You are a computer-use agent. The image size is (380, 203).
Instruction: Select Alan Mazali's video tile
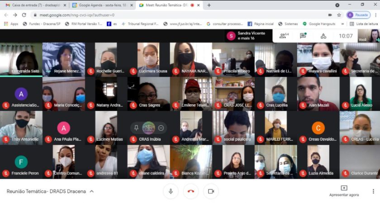(318, 94)
